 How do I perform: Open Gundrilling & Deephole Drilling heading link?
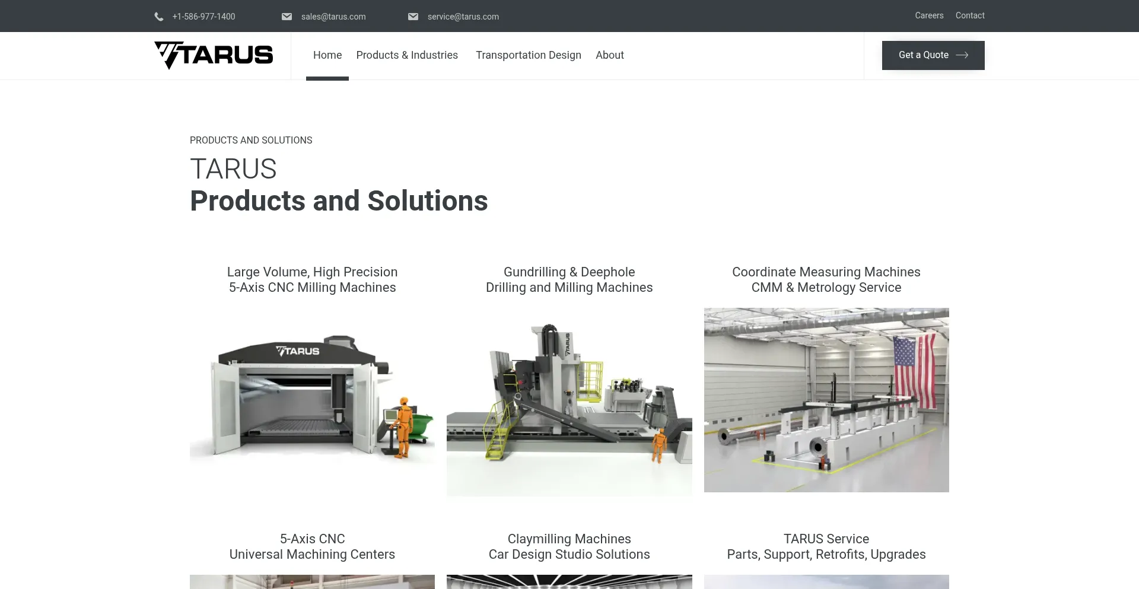(x=569, y=280)
